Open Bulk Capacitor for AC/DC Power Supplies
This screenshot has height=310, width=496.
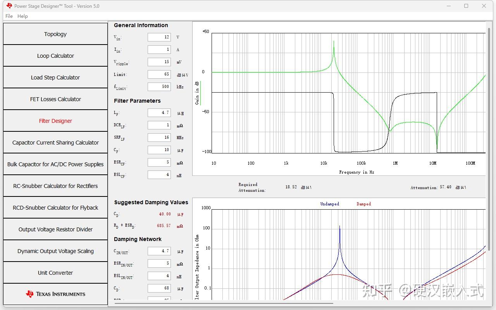coord(55,164)
